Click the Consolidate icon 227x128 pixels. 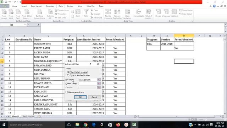coord(138,14)
